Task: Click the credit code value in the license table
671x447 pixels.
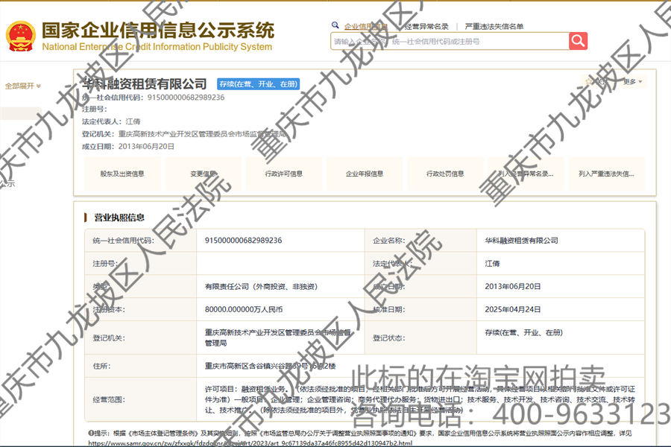Action: pos(243,241)
